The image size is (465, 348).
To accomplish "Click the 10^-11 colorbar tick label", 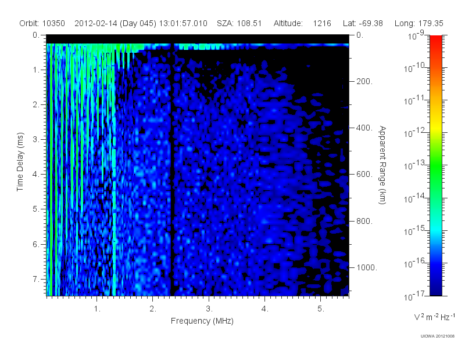I will tap(414, 100).
